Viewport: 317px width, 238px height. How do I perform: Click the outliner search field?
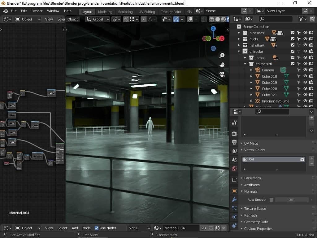275,19
